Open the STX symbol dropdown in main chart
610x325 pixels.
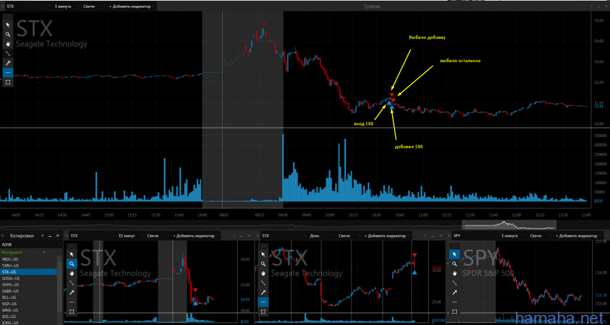coord(28,6)
